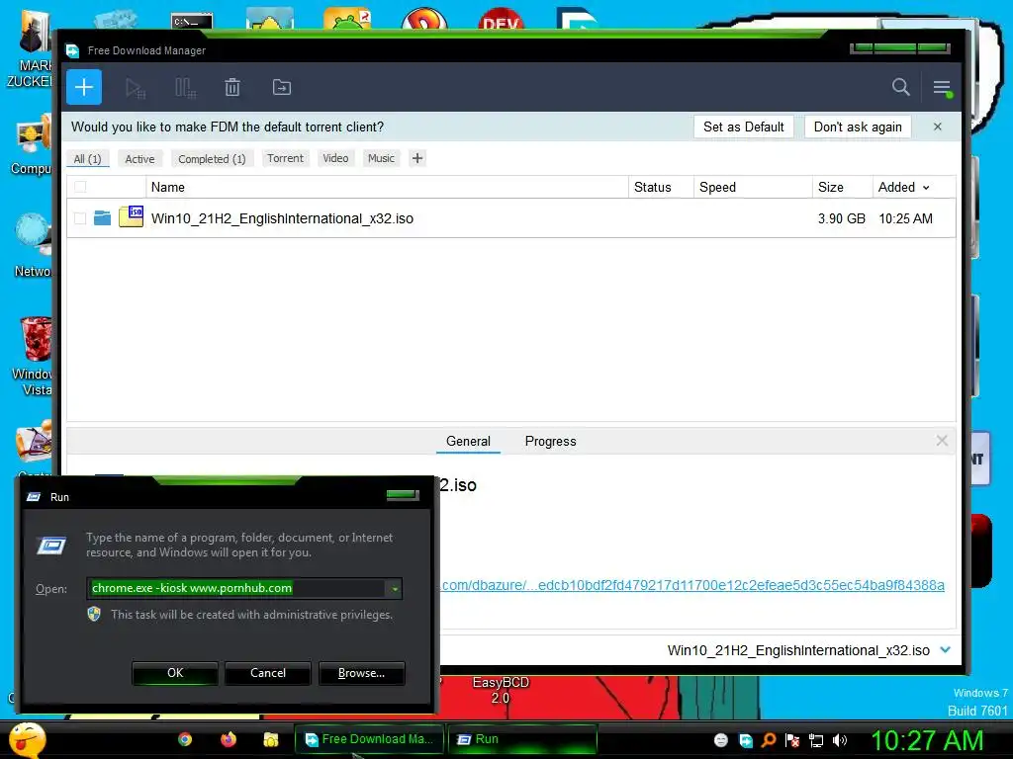Launch Firefox from the taskbar
The width and height of the screenshot is (1013, 759).
tap(229, 739)
